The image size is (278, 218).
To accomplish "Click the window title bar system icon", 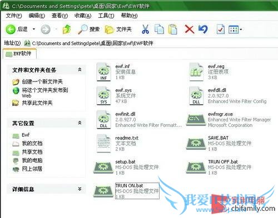I will pos(6,6).
